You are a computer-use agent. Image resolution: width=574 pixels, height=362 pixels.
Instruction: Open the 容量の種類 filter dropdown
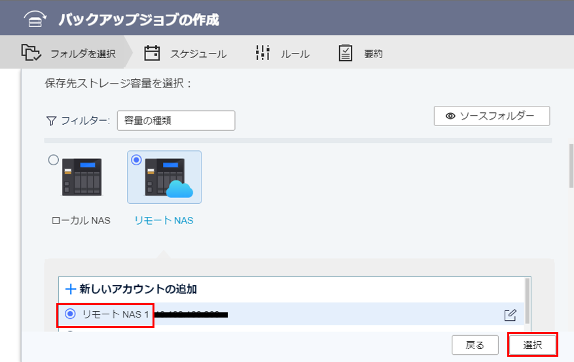tap(175, 120)
